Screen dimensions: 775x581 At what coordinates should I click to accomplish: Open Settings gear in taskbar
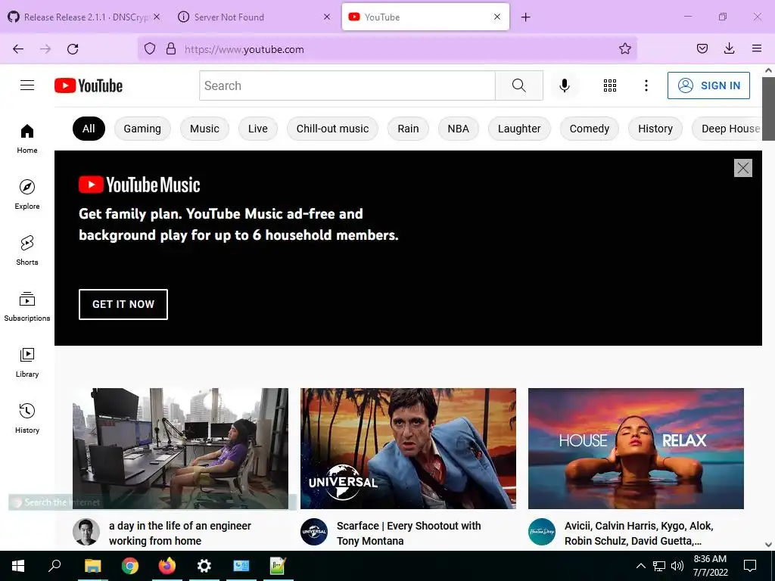(204, 566)
